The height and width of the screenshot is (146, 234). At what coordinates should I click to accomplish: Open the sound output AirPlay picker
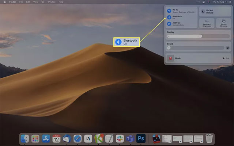227,47
